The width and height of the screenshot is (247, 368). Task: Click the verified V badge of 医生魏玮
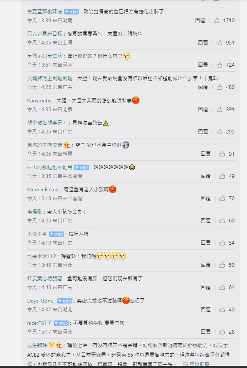51,345
